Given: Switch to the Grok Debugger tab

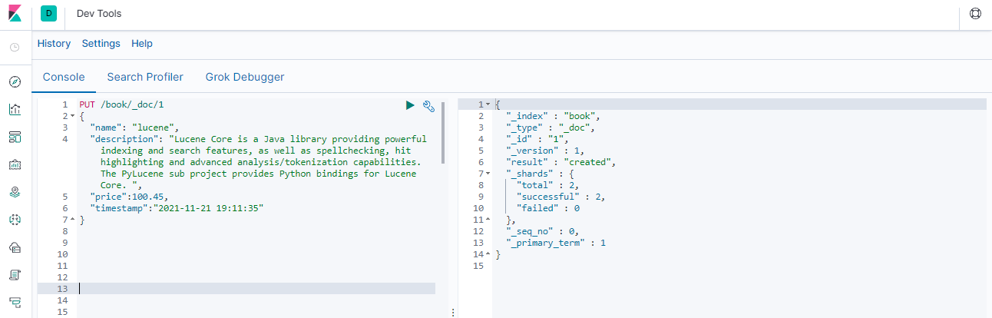Looking at the screenshot, I should pos(245,77).
